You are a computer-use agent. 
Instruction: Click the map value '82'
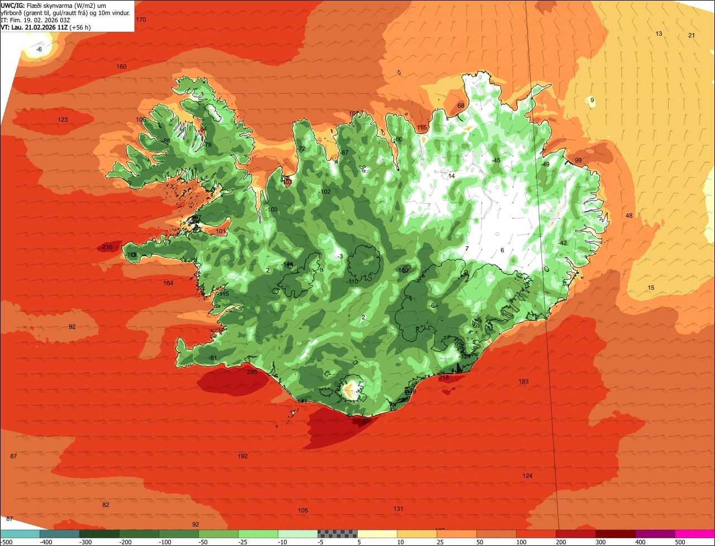pyautogui.click(x=106, y=505)
